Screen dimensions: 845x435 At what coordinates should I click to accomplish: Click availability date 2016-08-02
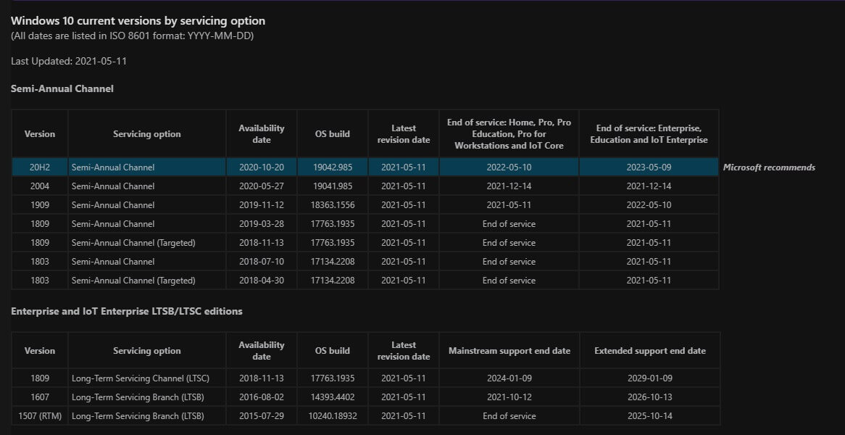262,397
